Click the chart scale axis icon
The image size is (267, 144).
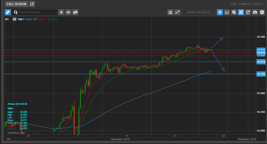(227, 12)
